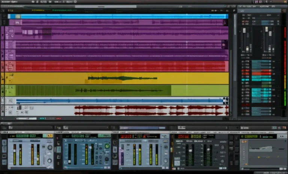Toggle the red button beside the zoom slider
This screenshot has width=288, height=174.
(58, 118)
